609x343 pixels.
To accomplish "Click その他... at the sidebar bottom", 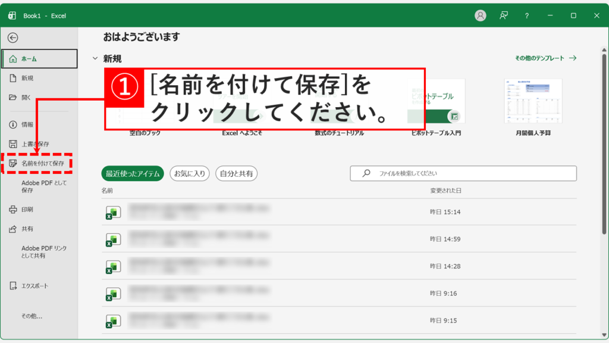I will click(x=32, y=316).
